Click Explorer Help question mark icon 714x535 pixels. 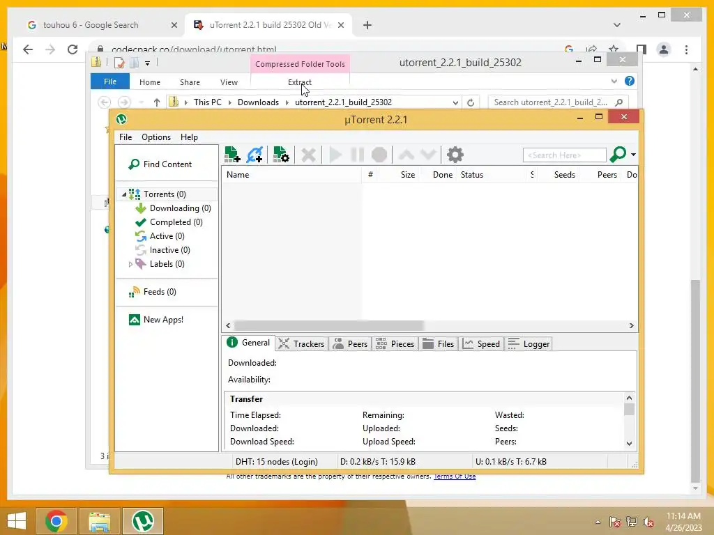[630, 81]
